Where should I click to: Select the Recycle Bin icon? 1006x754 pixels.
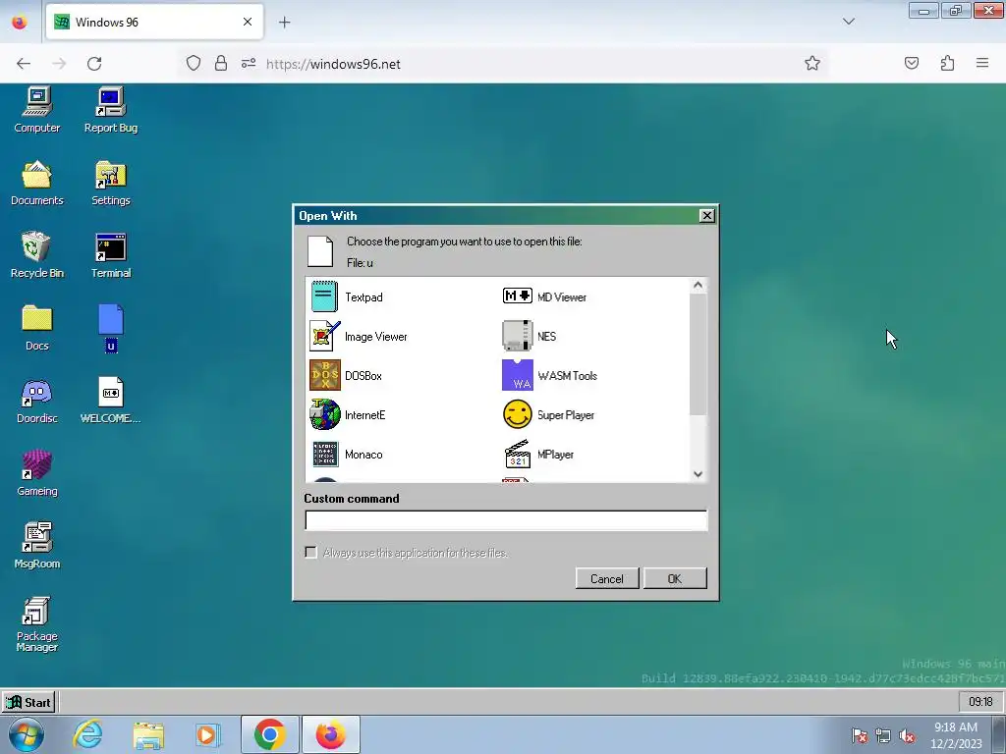point(37,255)
